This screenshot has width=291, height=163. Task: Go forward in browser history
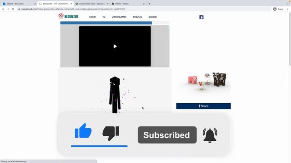[8, 9]
